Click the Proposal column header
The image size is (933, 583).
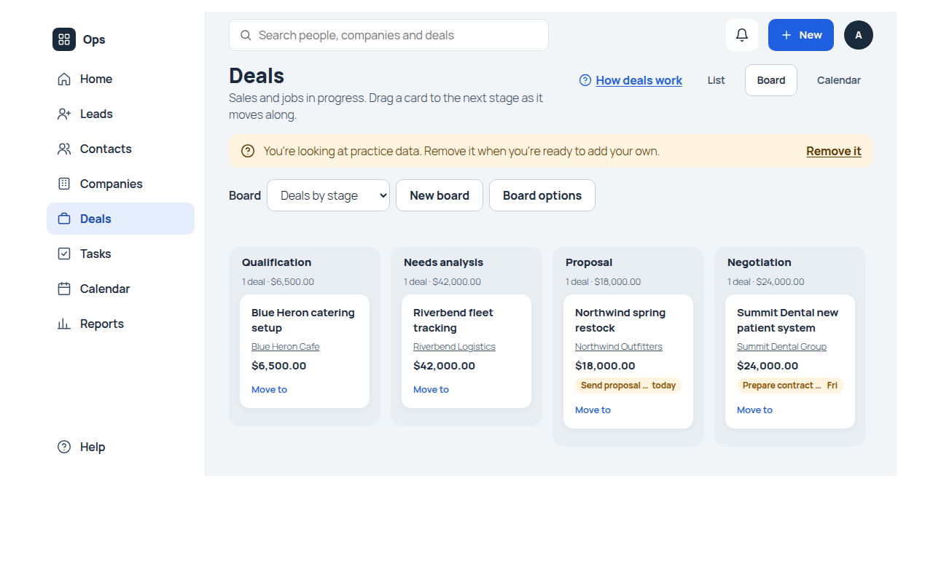[x=589, y=262]
